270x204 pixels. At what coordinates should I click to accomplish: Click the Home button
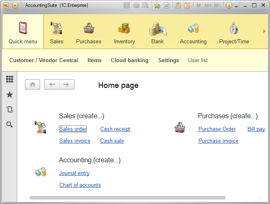pyautogui.click(x=33, y=85)
